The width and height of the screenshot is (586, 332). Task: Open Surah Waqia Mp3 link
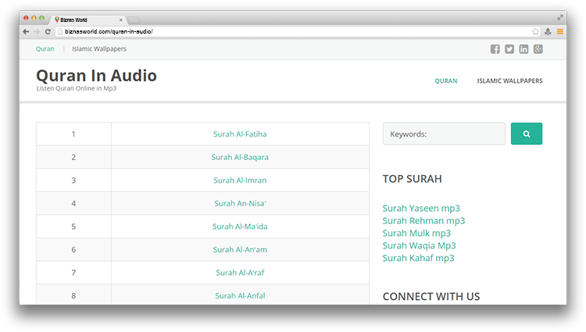click(420, 246)
